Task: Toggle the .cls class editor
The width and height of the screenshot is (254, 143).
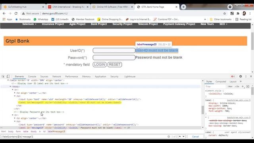Action: click(x=237, y=87)
